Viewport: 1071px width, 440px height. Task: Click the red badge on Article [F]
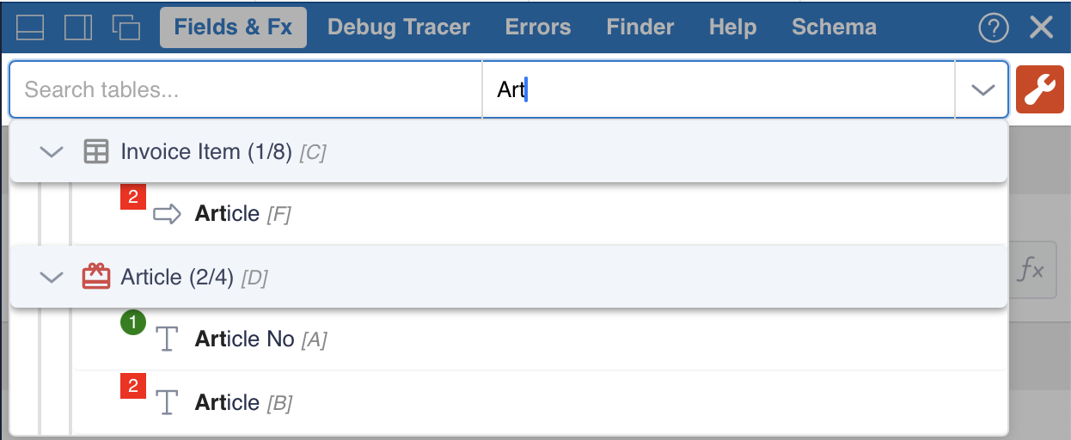[132, 199]
